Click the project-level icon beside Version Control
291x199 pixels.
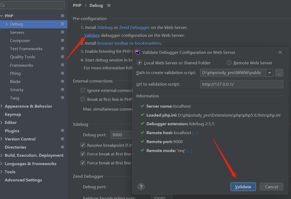coord(62,139)
